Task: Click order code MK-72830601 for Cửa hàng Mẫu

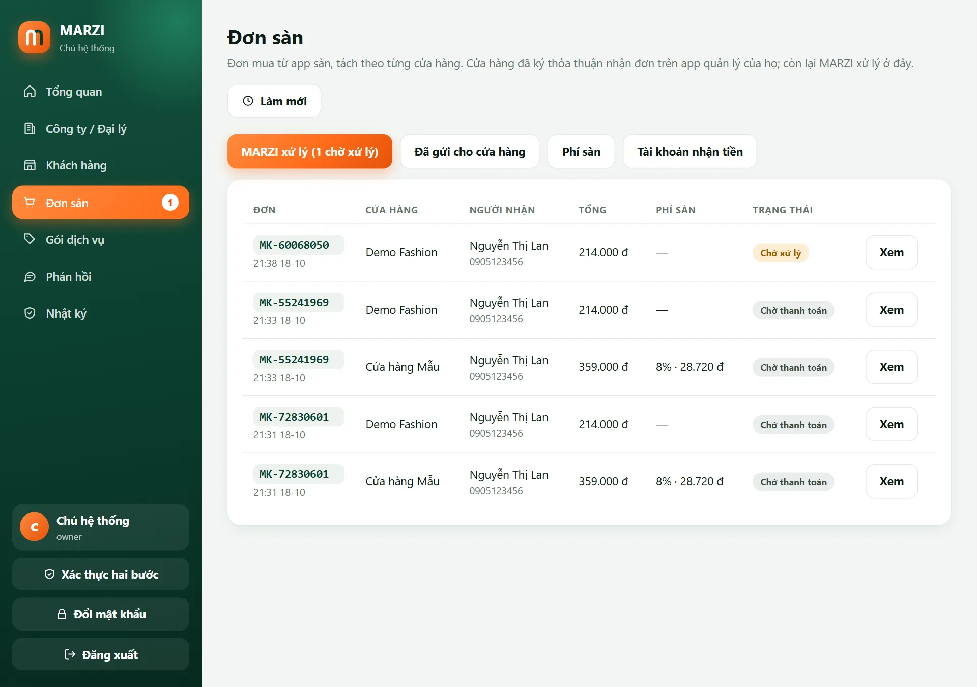Action: [x=294, y=474]
